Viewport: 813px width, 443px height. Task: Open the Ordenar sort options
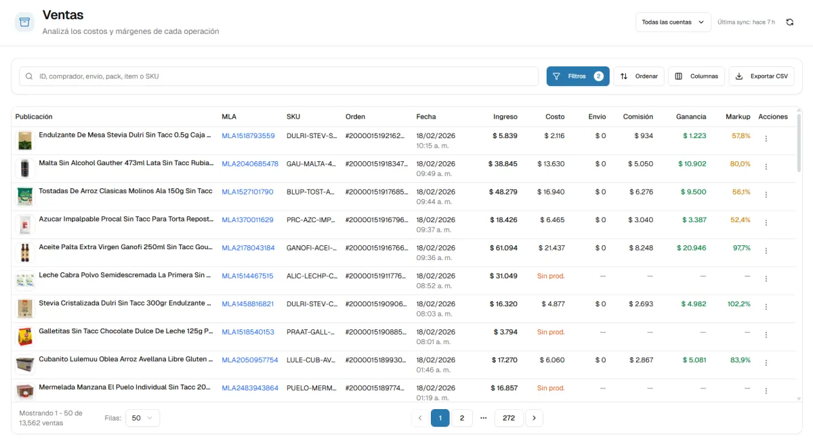pos(640,77)
